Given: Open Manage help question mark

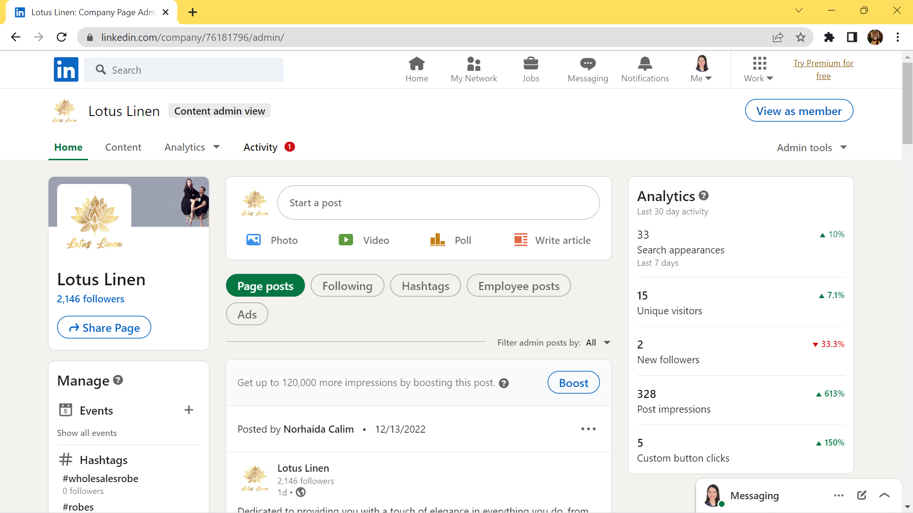Looking at the screenshot, I should point(118,380).
